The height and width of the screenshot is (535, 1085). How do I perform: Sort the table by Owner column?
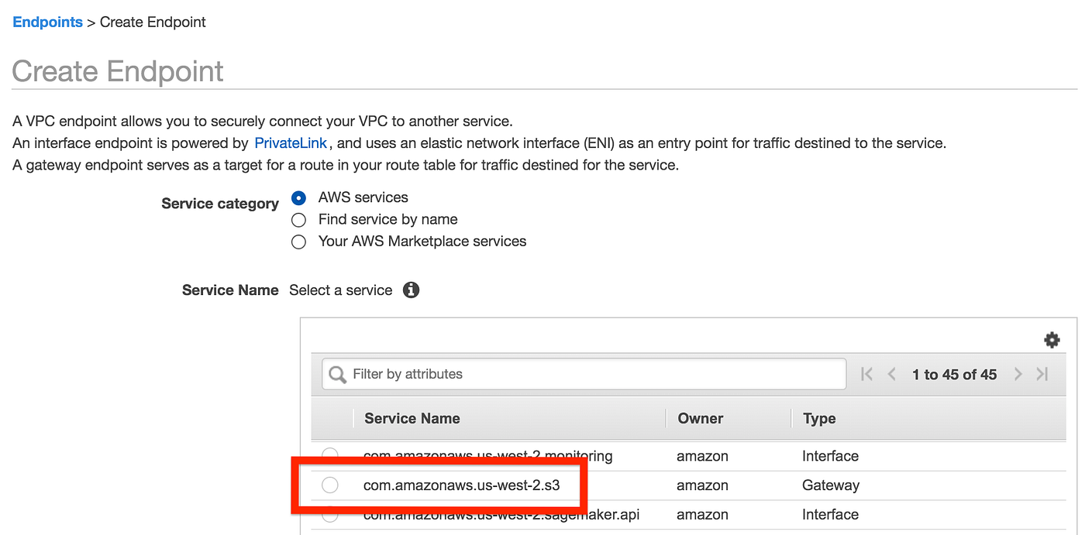click(x=700, y=418)
